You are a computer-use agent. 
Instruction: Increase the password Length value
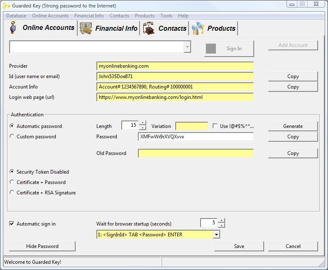[x=143, y=123]
